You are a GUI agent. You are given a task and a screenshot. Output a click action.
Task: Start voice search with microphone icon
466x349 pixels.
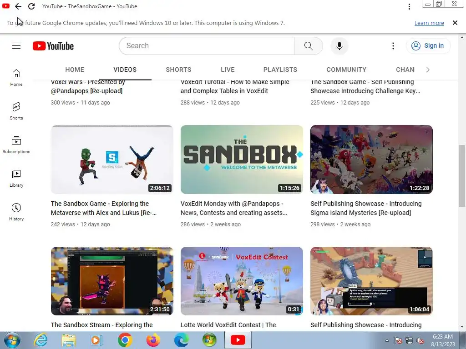(x=339, y=46)
